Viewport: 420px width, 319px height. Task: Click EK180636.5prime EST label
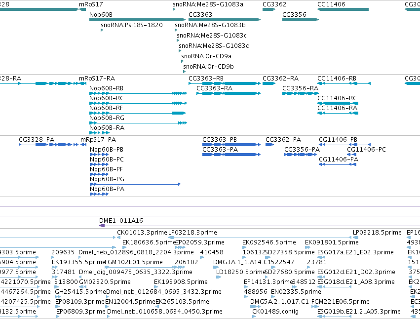point(149,242)
